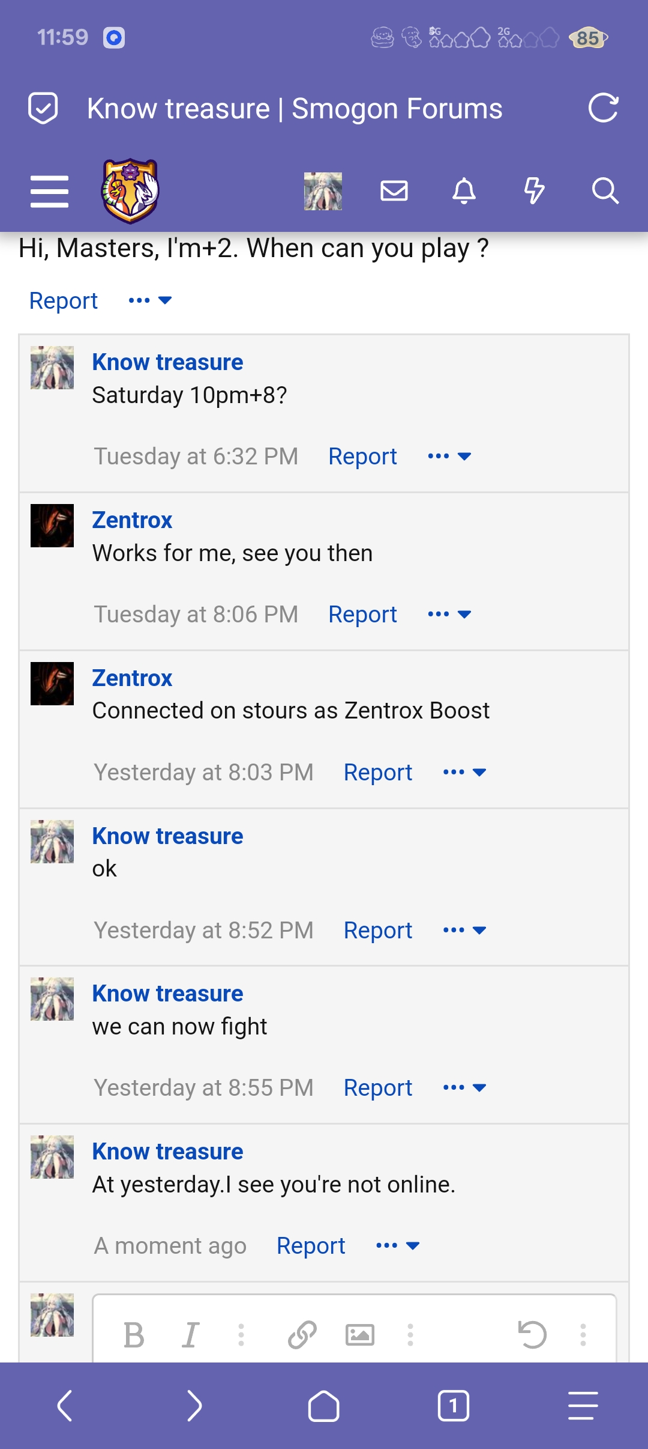Tap the Smogon Forums logo
The image size is (648, 1449).
[x=130, y=191]
